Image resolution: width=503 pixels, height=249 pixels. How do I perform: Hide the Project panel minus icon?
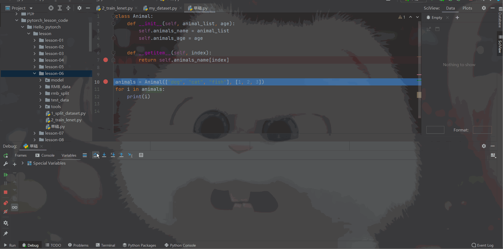click(x=88, y=8)
